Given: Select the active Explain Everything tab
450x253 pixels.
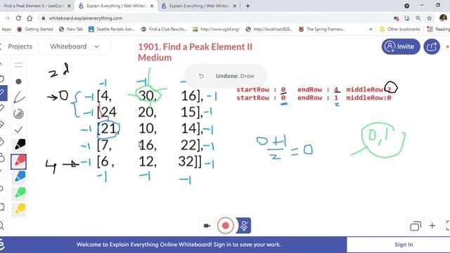Looking at the screenshot, I should tap(116, 6).
